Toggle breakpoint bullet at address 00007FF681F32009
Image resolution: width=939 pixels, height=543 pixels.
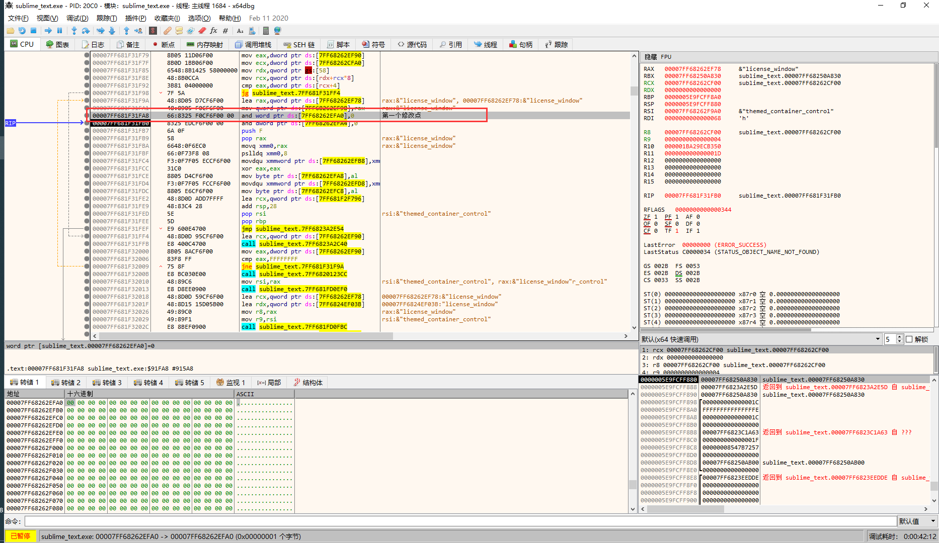click(87, 266)
